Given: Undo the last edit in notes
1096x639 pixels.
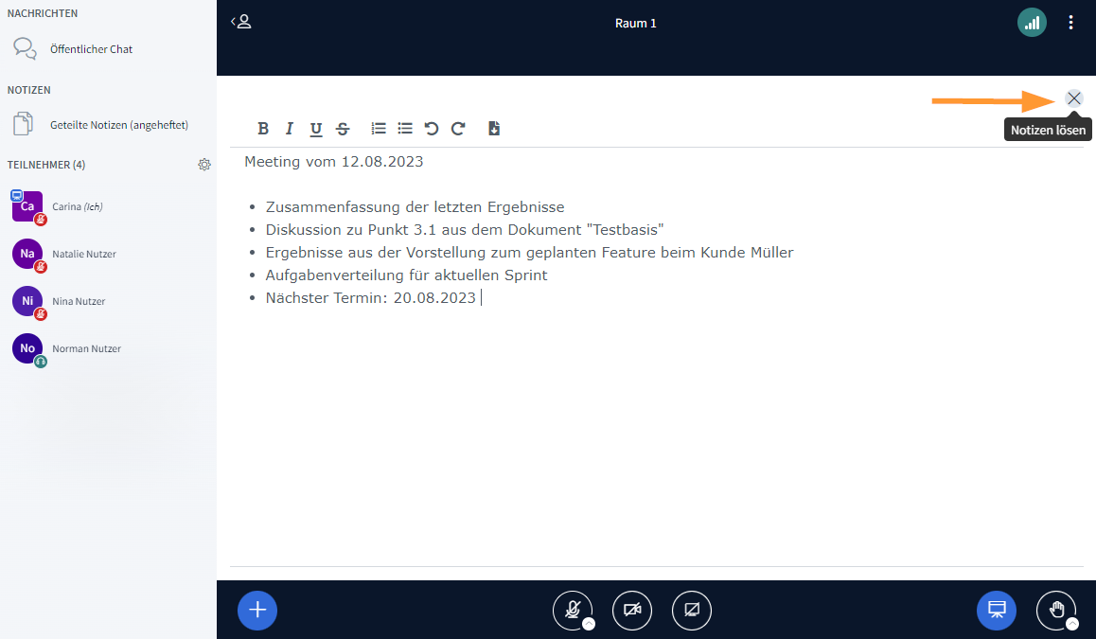Looking at the screenshot, I should click(x=432, y=129).
